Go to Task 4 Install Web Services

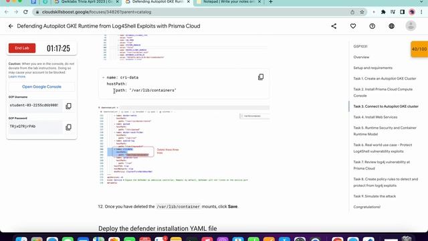(375, 117)
